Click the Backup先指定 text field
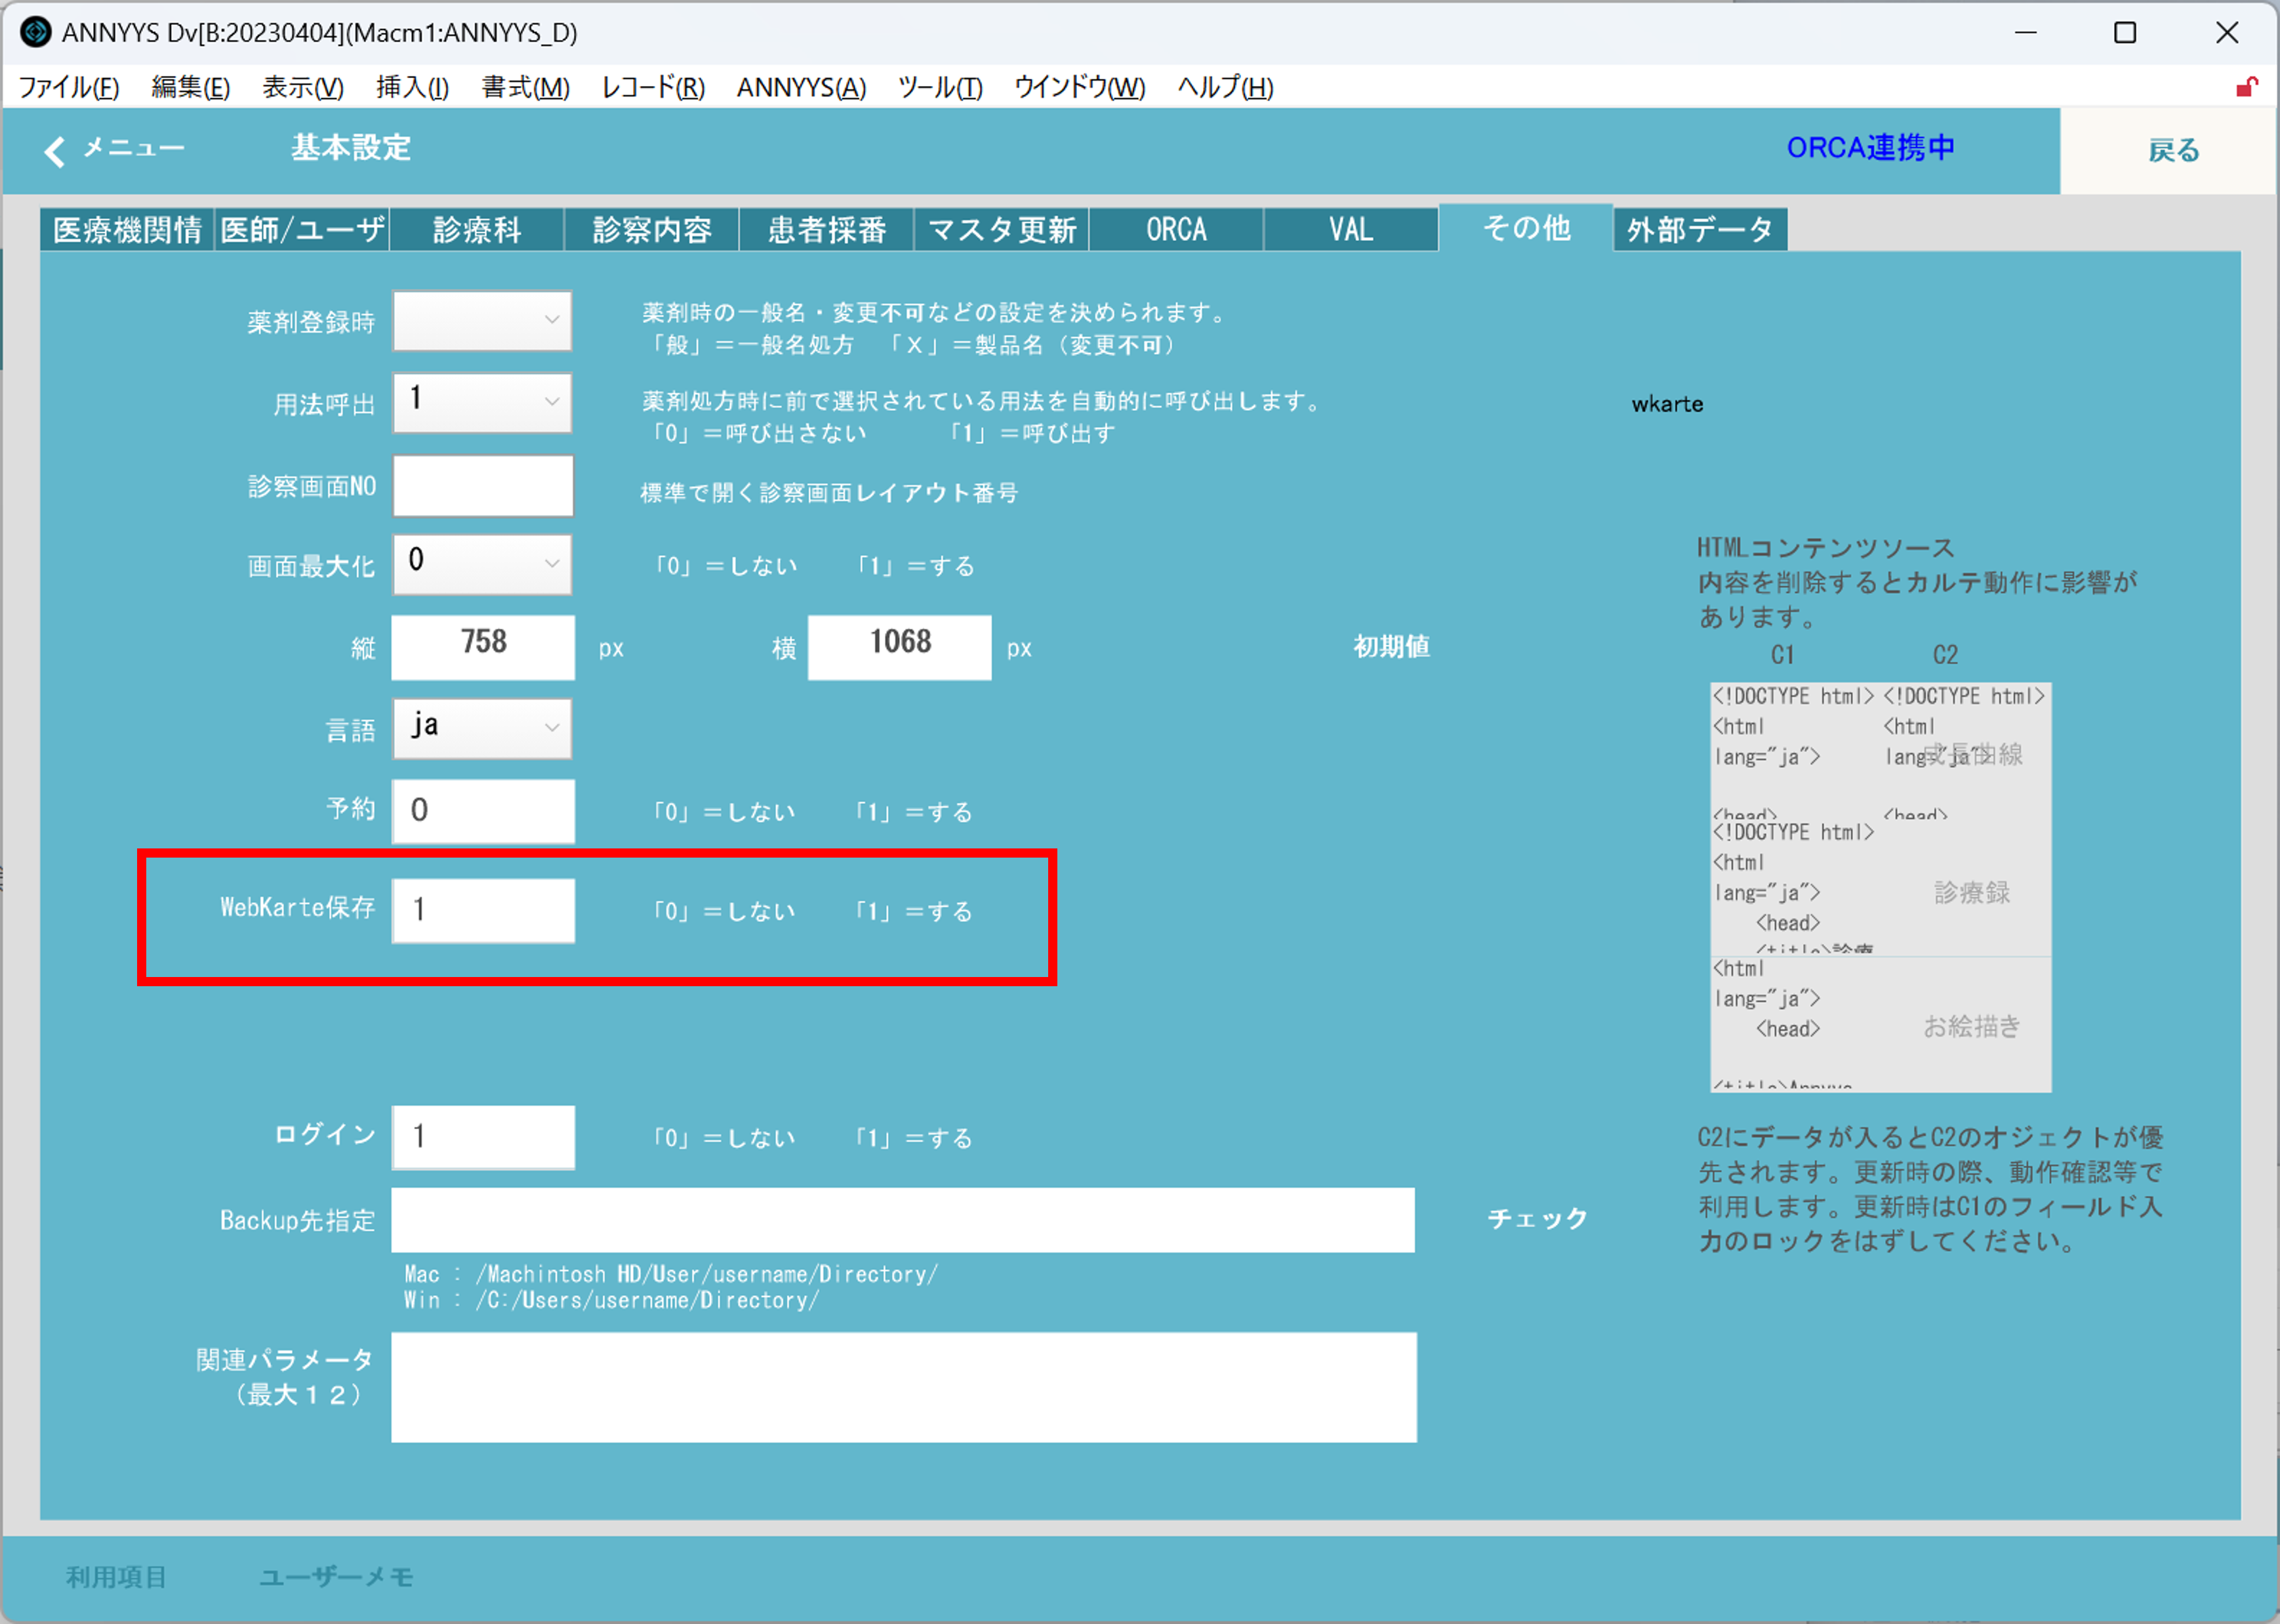This screenshot has height=1624, width=2280. (902, 1220)
